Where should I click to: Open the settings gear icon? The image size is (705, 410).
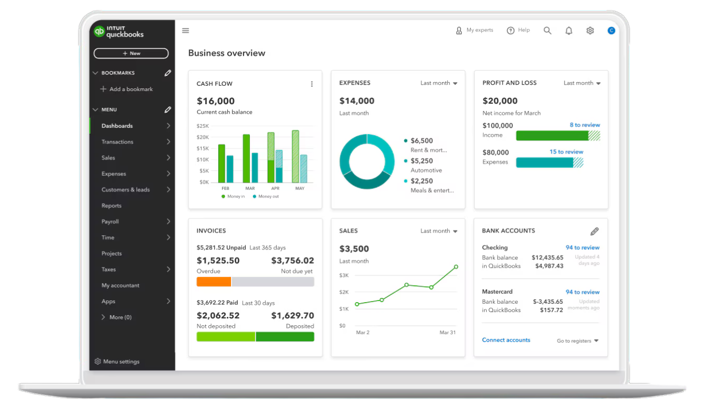point(590,31)
